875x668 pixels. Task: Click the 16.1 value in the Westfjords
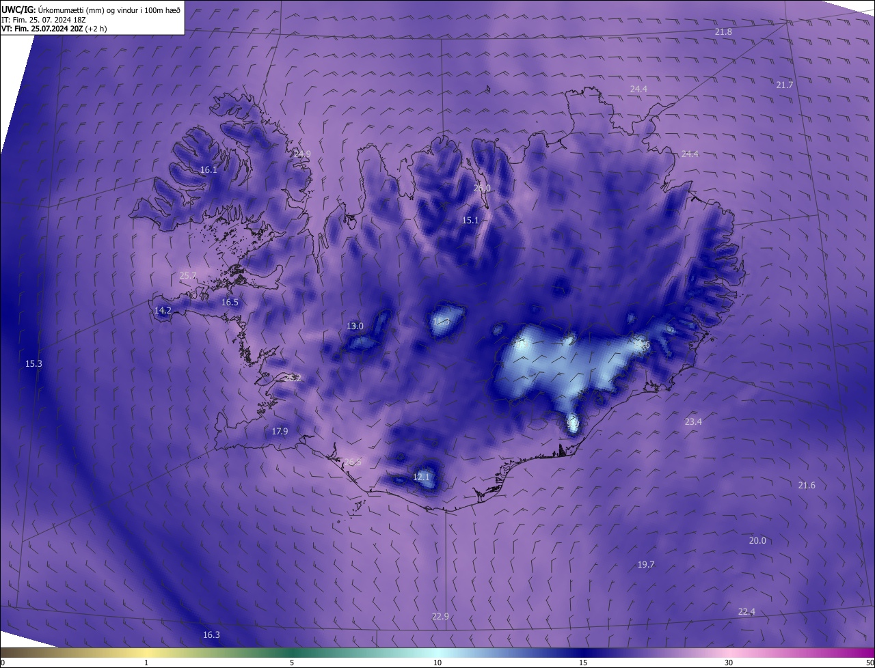208,169
